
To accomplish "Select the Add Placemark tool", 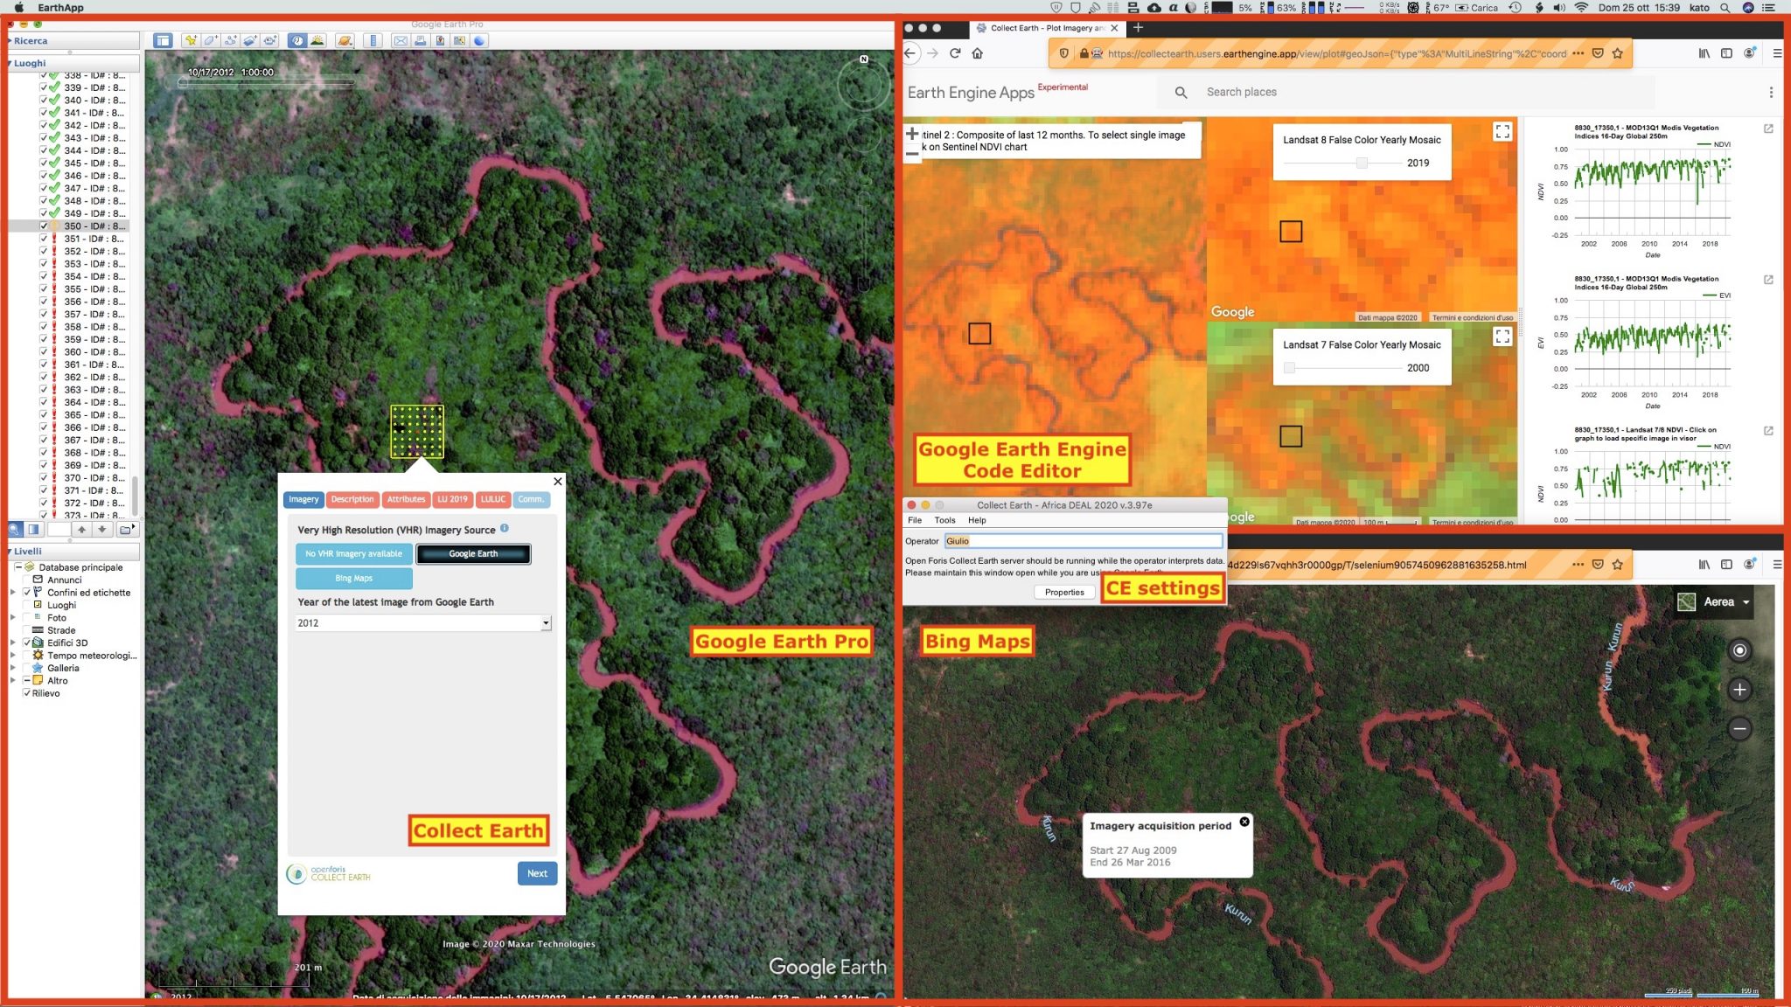I will tap(191, 40).
